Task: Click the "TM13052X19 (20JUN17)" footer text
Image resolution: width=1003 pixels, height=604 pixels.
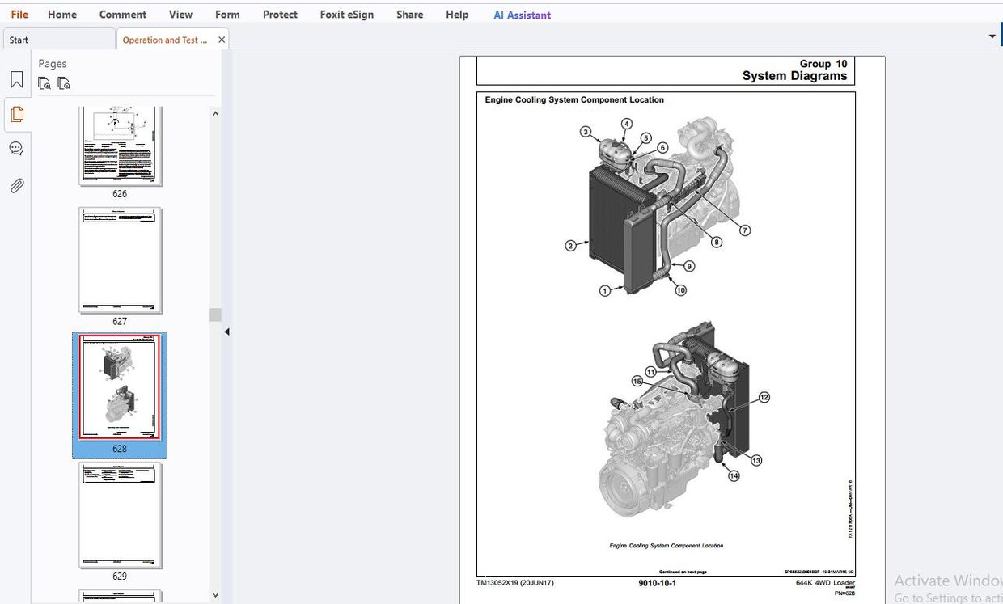Action: click(x=515, y=583)
